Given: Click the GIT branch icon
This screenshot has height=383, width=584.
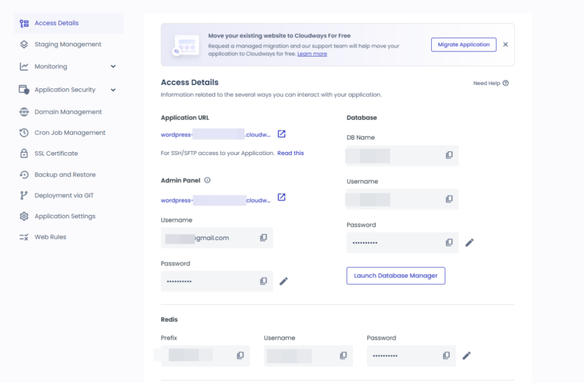Looking at the screenshot, I should (24, 195).
